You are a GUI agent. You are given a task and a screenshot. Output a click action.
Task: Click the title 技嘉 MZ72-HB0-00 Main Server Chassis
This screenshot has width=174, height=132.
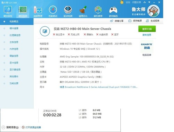tap(82, 29)
